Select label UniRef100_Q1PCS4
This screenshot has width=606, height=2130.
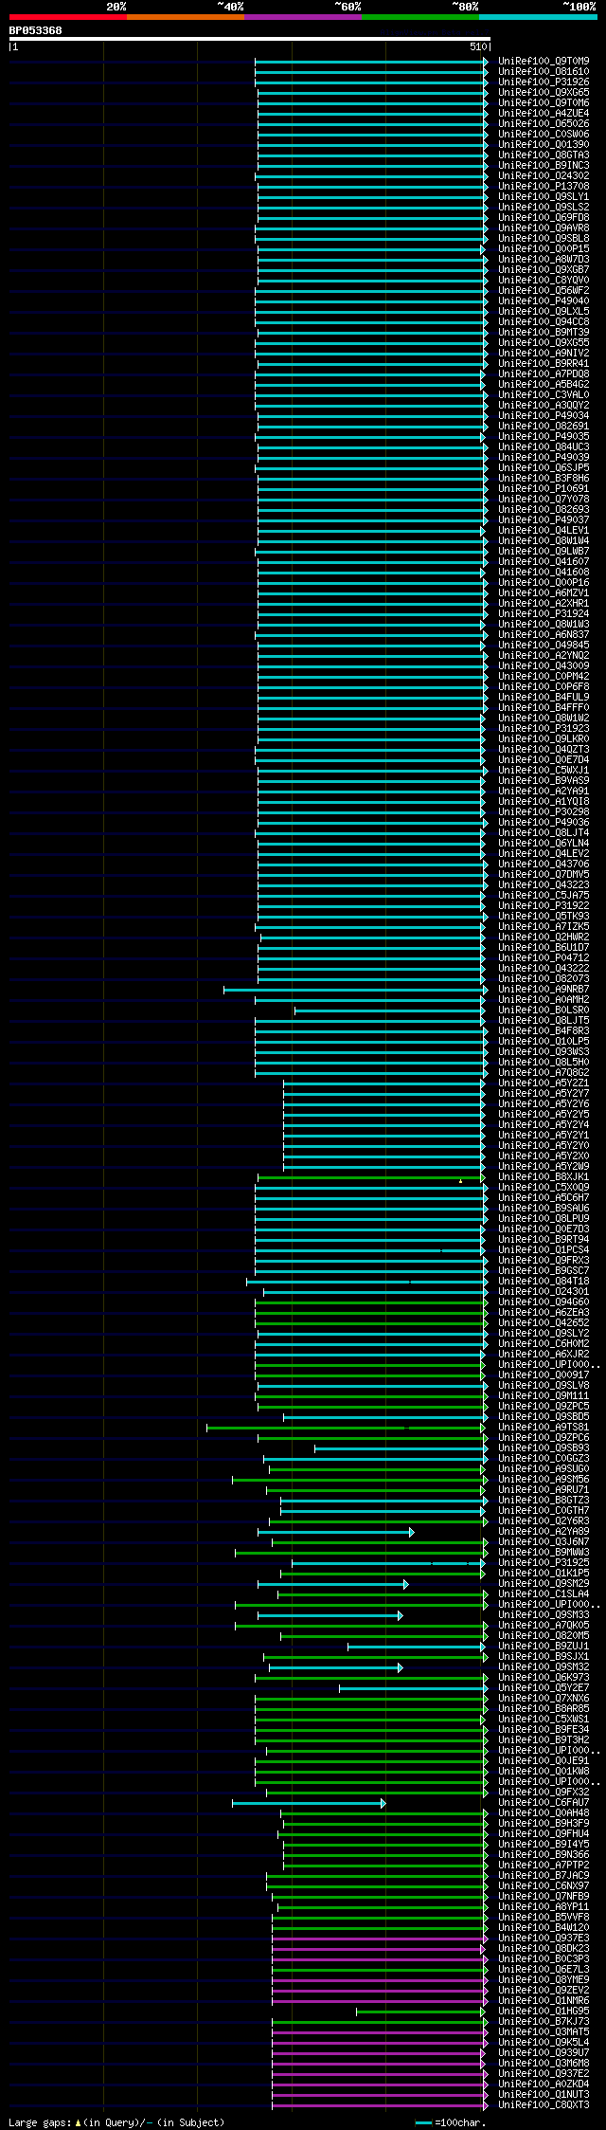click(x=544, y=1250)
